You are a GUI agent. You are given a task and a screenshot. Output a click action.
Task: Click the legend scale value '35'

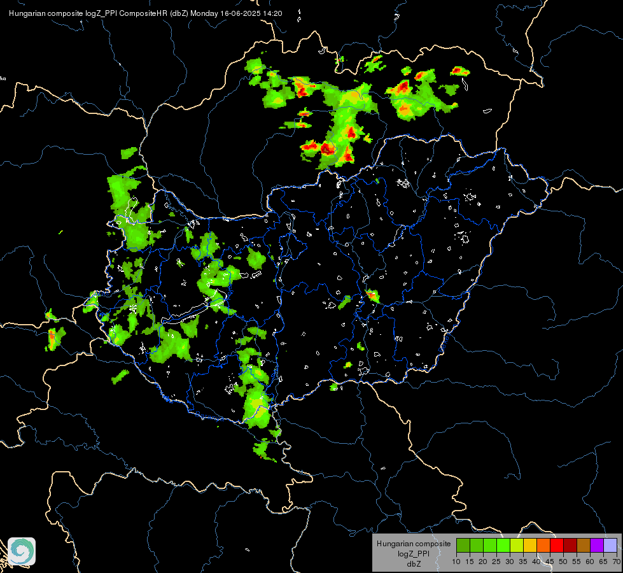tap(523, 562)
